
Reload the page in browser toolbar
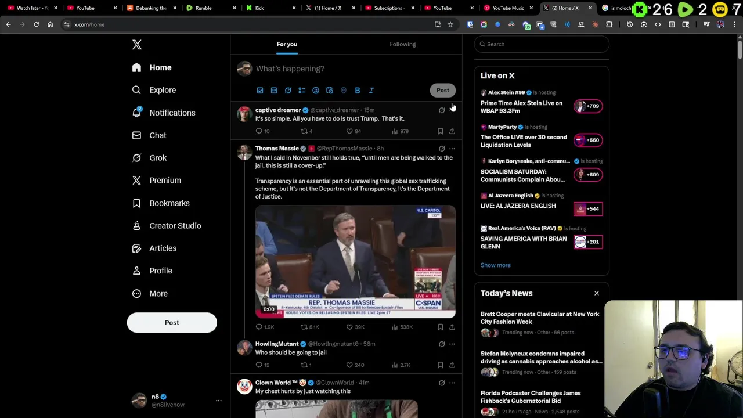[x=36, y=24]
